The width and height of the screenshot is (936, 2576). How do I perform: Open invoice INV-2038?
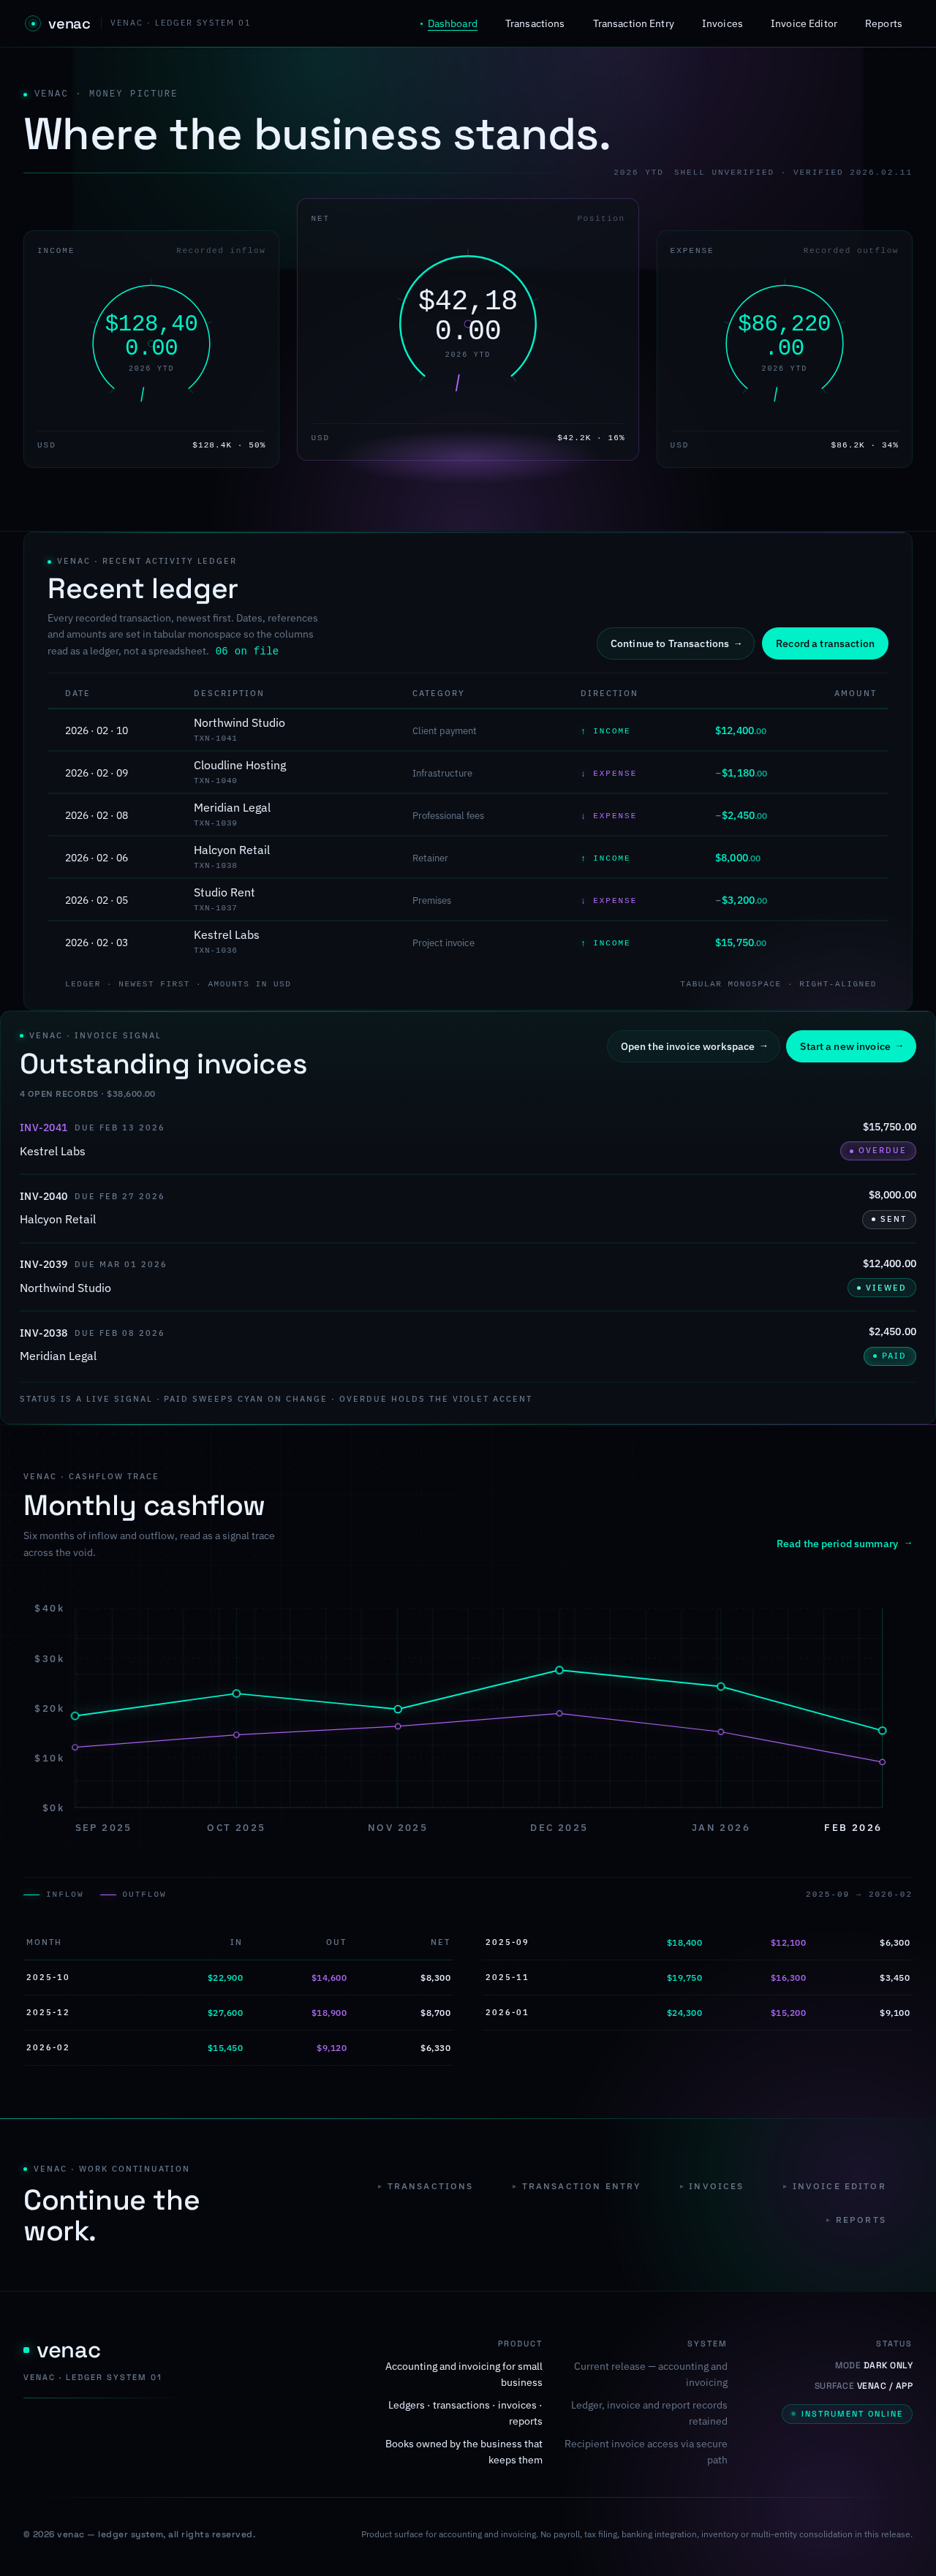pyautogui.click(x=44, y=1333)
